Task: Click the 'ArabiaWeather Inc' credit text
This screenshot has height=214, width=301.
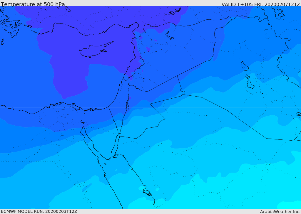Action: (280, 212)
